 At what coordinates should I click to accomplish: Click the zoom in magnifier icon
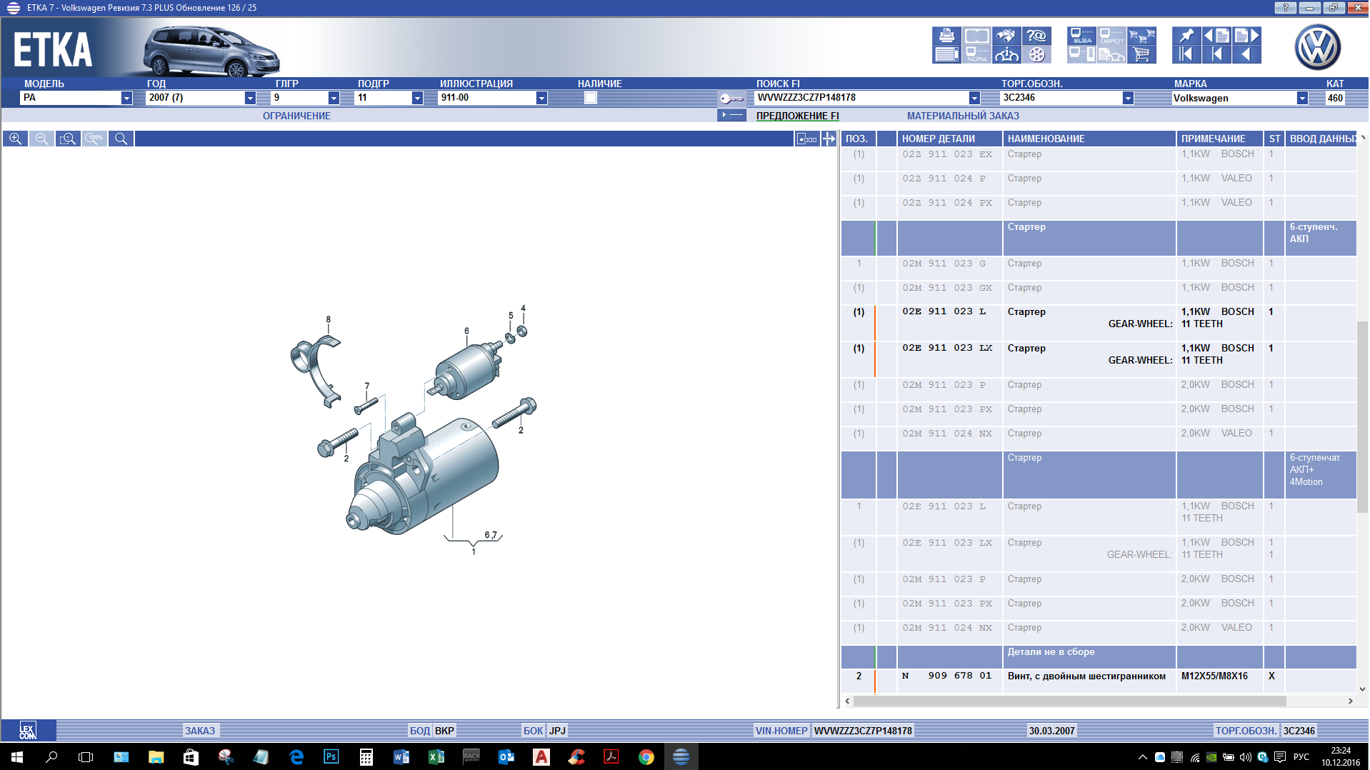(x=15, y=139)
